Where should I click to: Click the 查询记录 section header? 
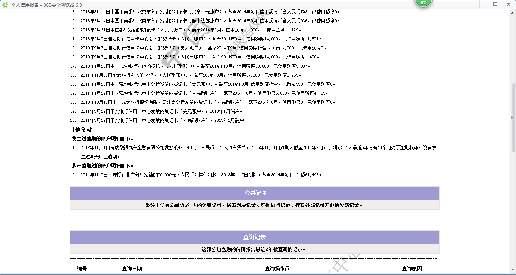(x=255, y=237)
